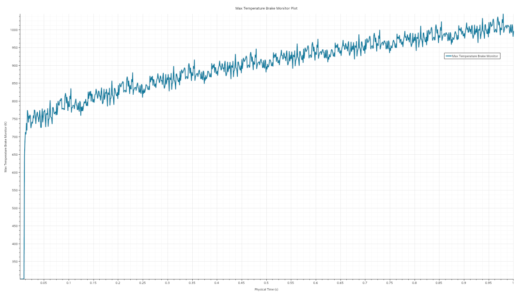Select the legend entry 'Max Temperature Brake Monitor'

[x=472, y=56]
